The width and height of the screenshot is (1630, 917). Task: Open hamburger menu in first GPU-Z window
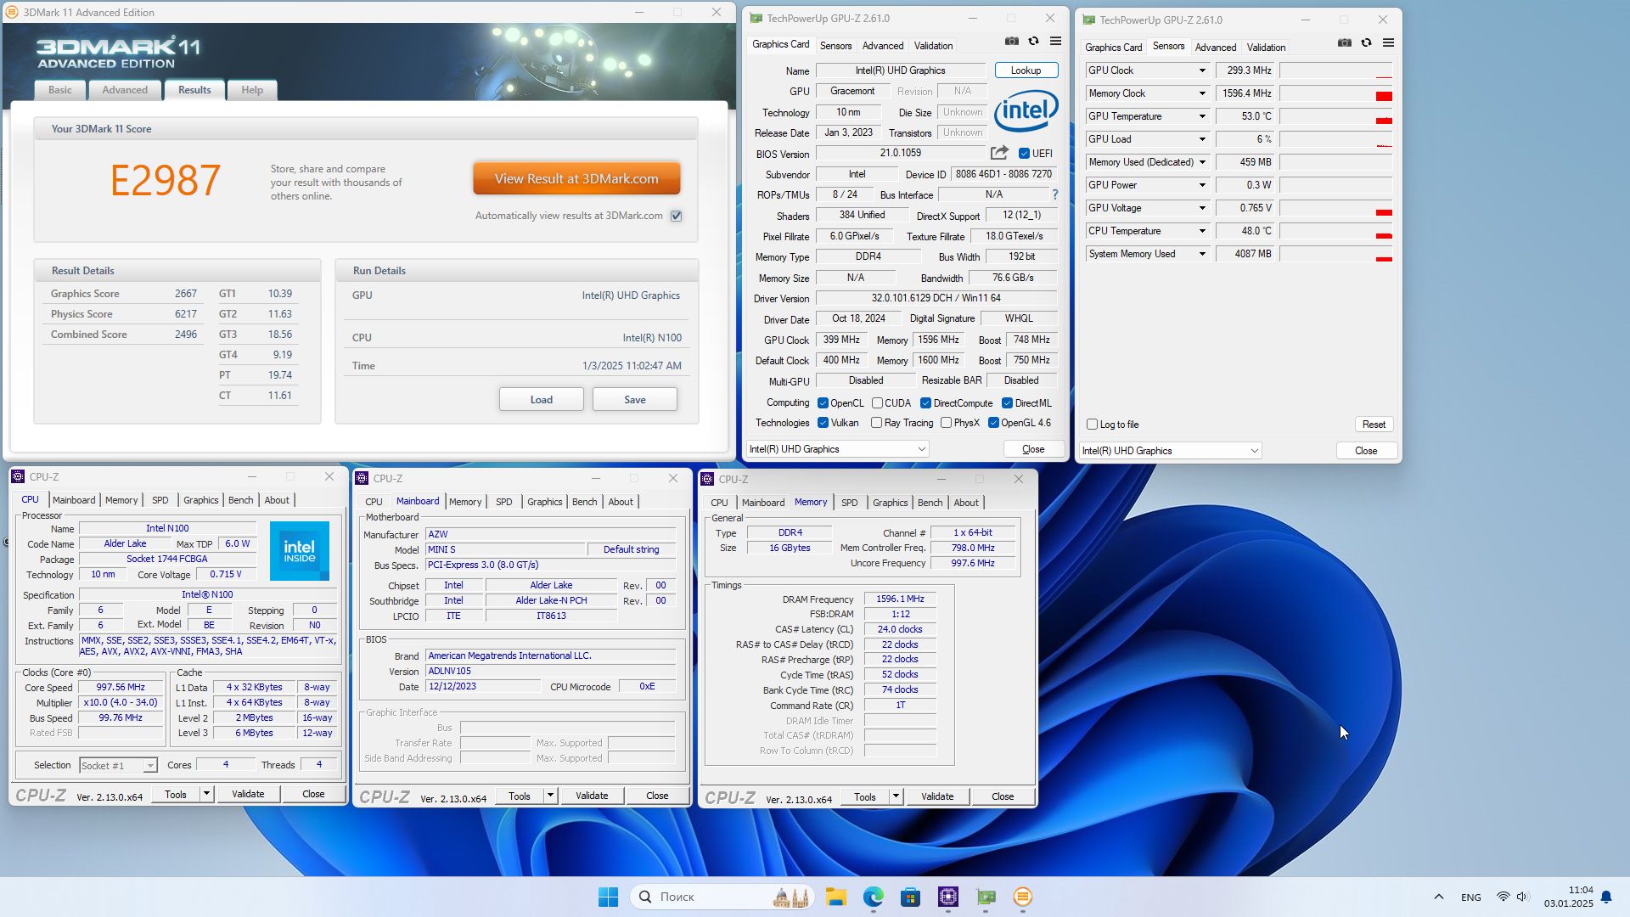tap(1055, 41)
